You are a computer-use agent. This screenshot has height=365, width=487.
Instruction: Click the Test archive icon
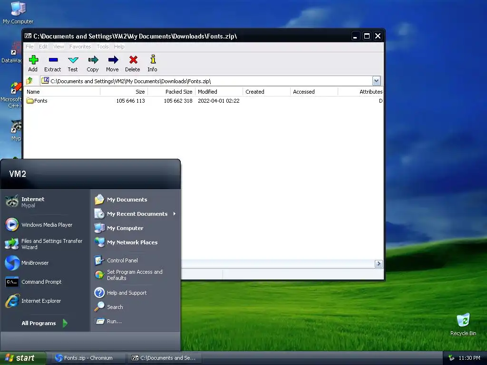coord(73,63)
